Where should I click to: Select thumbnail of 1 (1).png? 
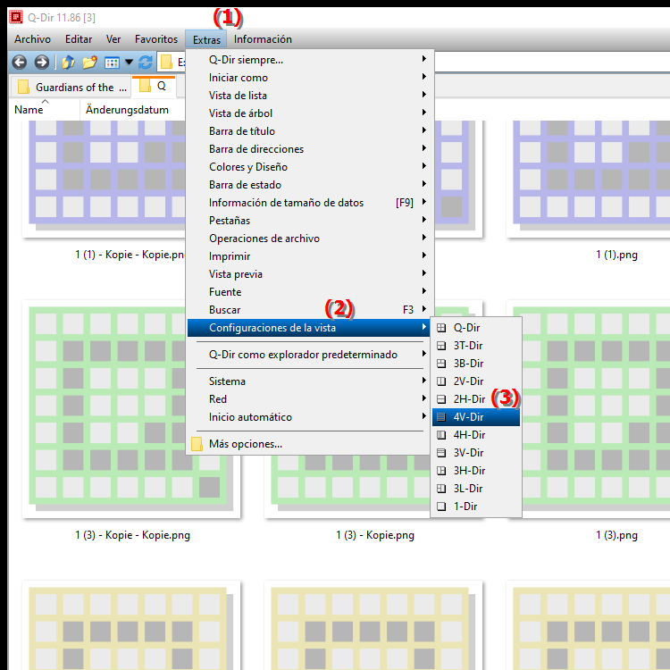point(588,179)
